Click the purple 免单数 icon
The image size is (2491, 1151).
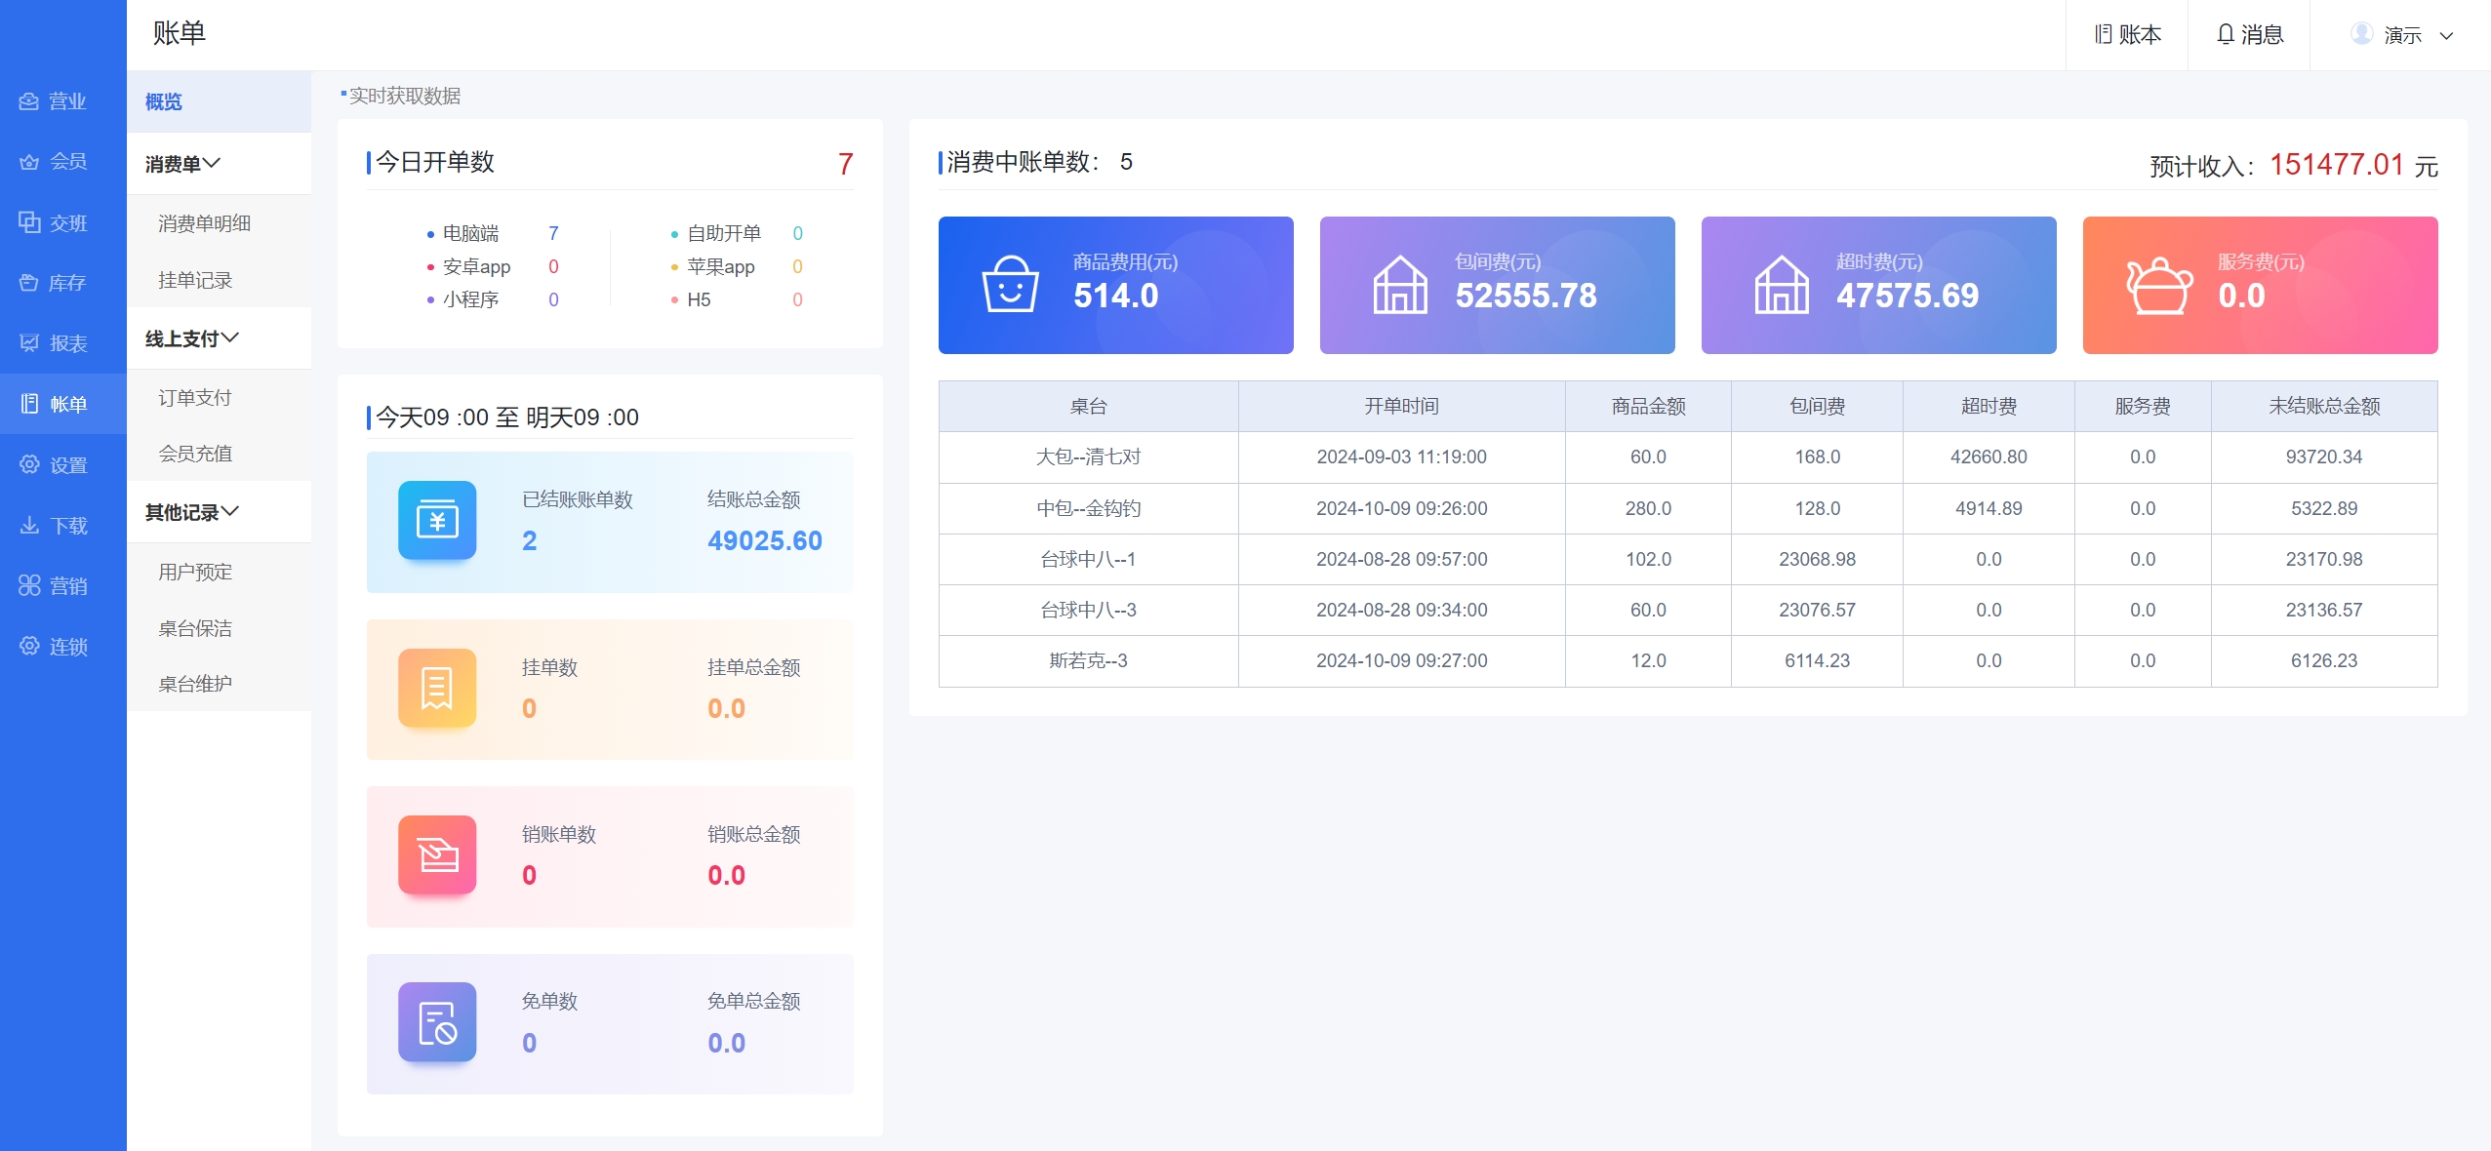[437, 1021]
